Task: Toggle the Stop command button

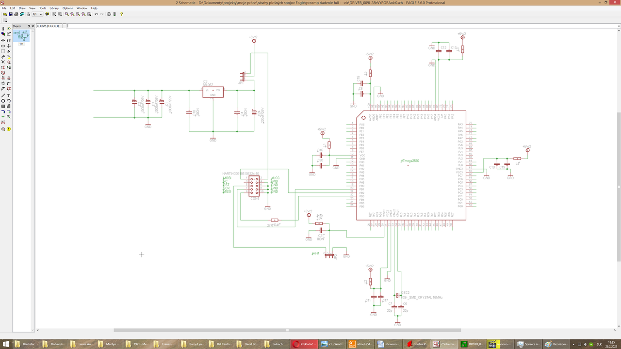Action: click(109, 14)
